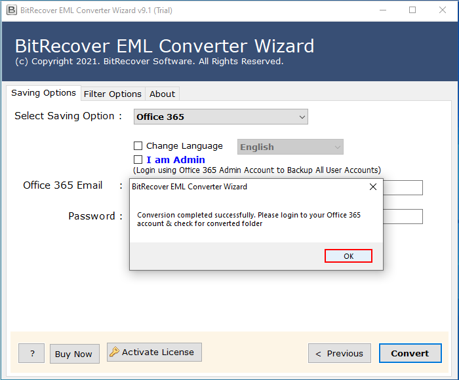
Task: Open the Filter Options tab
Action: 112,94
